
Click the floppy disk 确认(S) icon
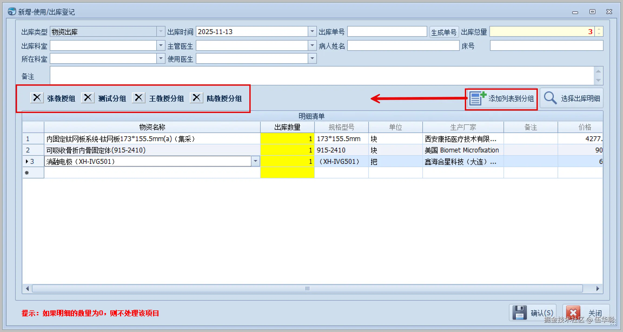coord(519,313)
